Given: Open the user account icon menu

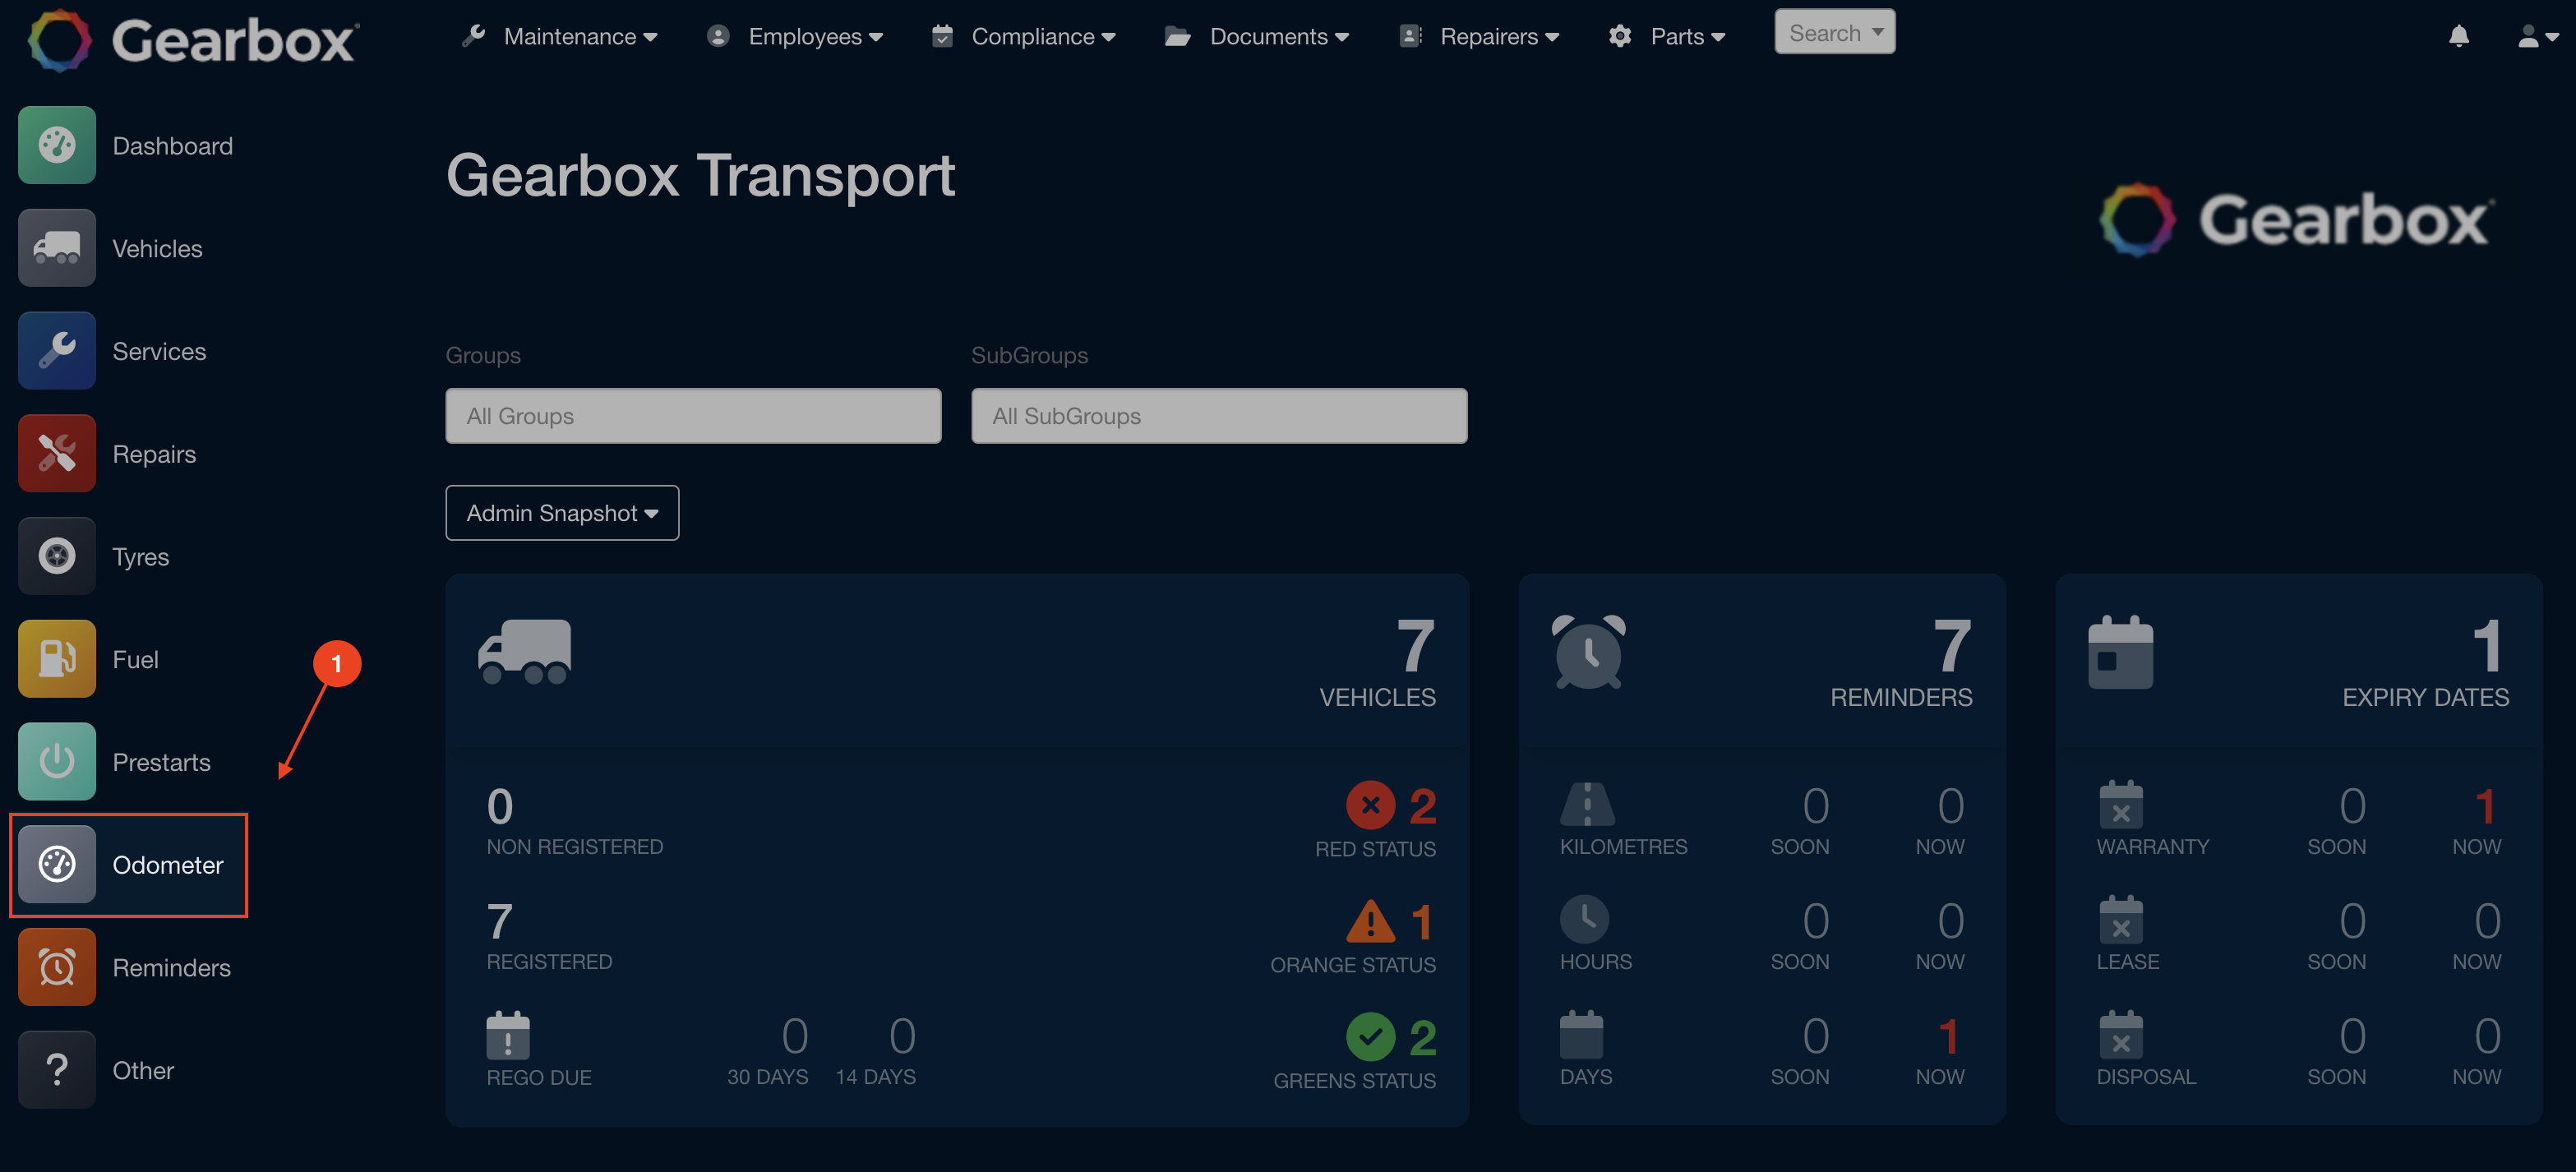Looking at the screenshot, I should pyautogui.click(x=2537, y=36).
